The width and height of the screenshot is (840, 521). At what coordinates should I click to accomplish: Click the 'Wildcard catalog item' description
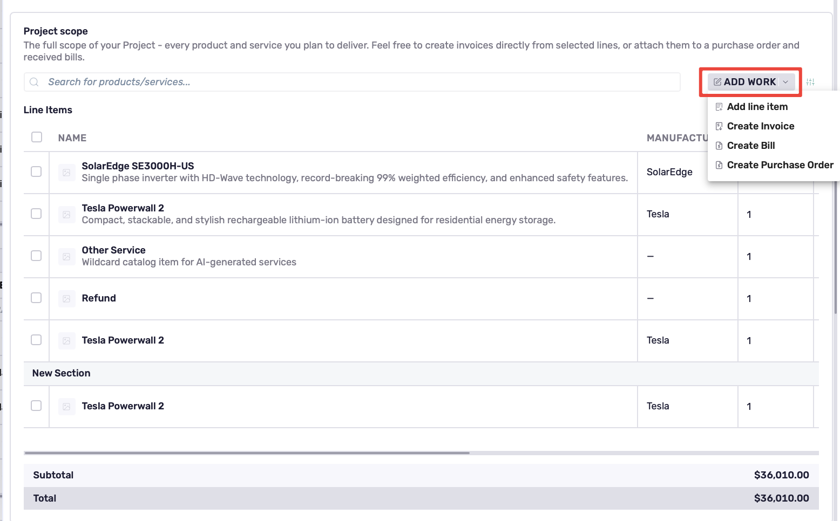coord(189,262)
